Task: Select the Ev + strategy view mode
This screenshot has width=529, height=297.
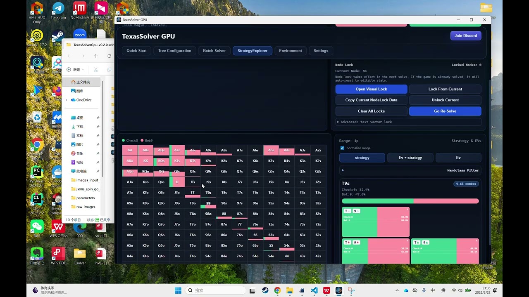Action: (410, 158)
